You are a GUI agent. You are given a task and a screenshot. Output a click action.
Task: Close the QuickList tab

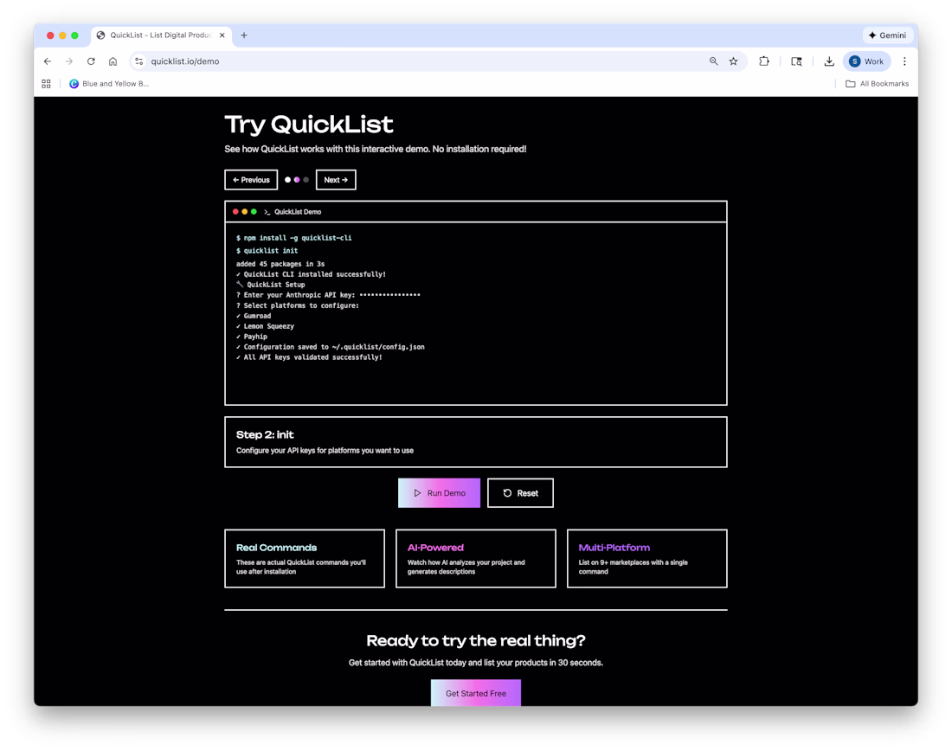[222, 35]
